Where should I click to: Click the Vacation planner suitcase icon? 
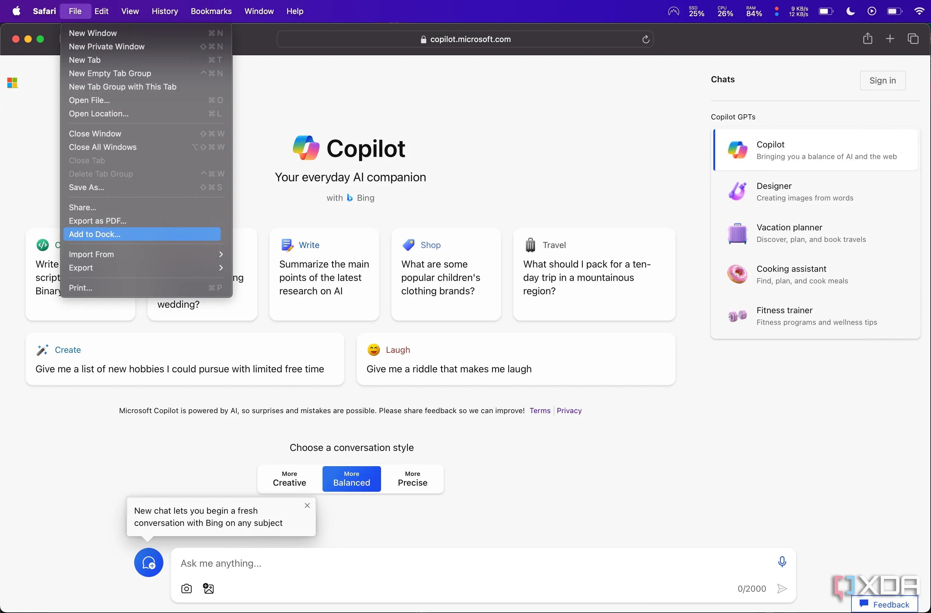[x=737, y=233]
